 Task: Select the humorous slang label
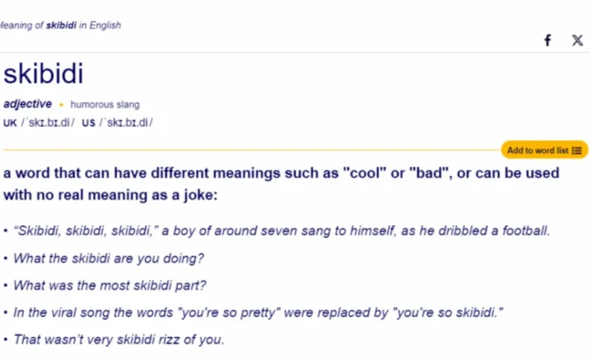pos(105,104)
